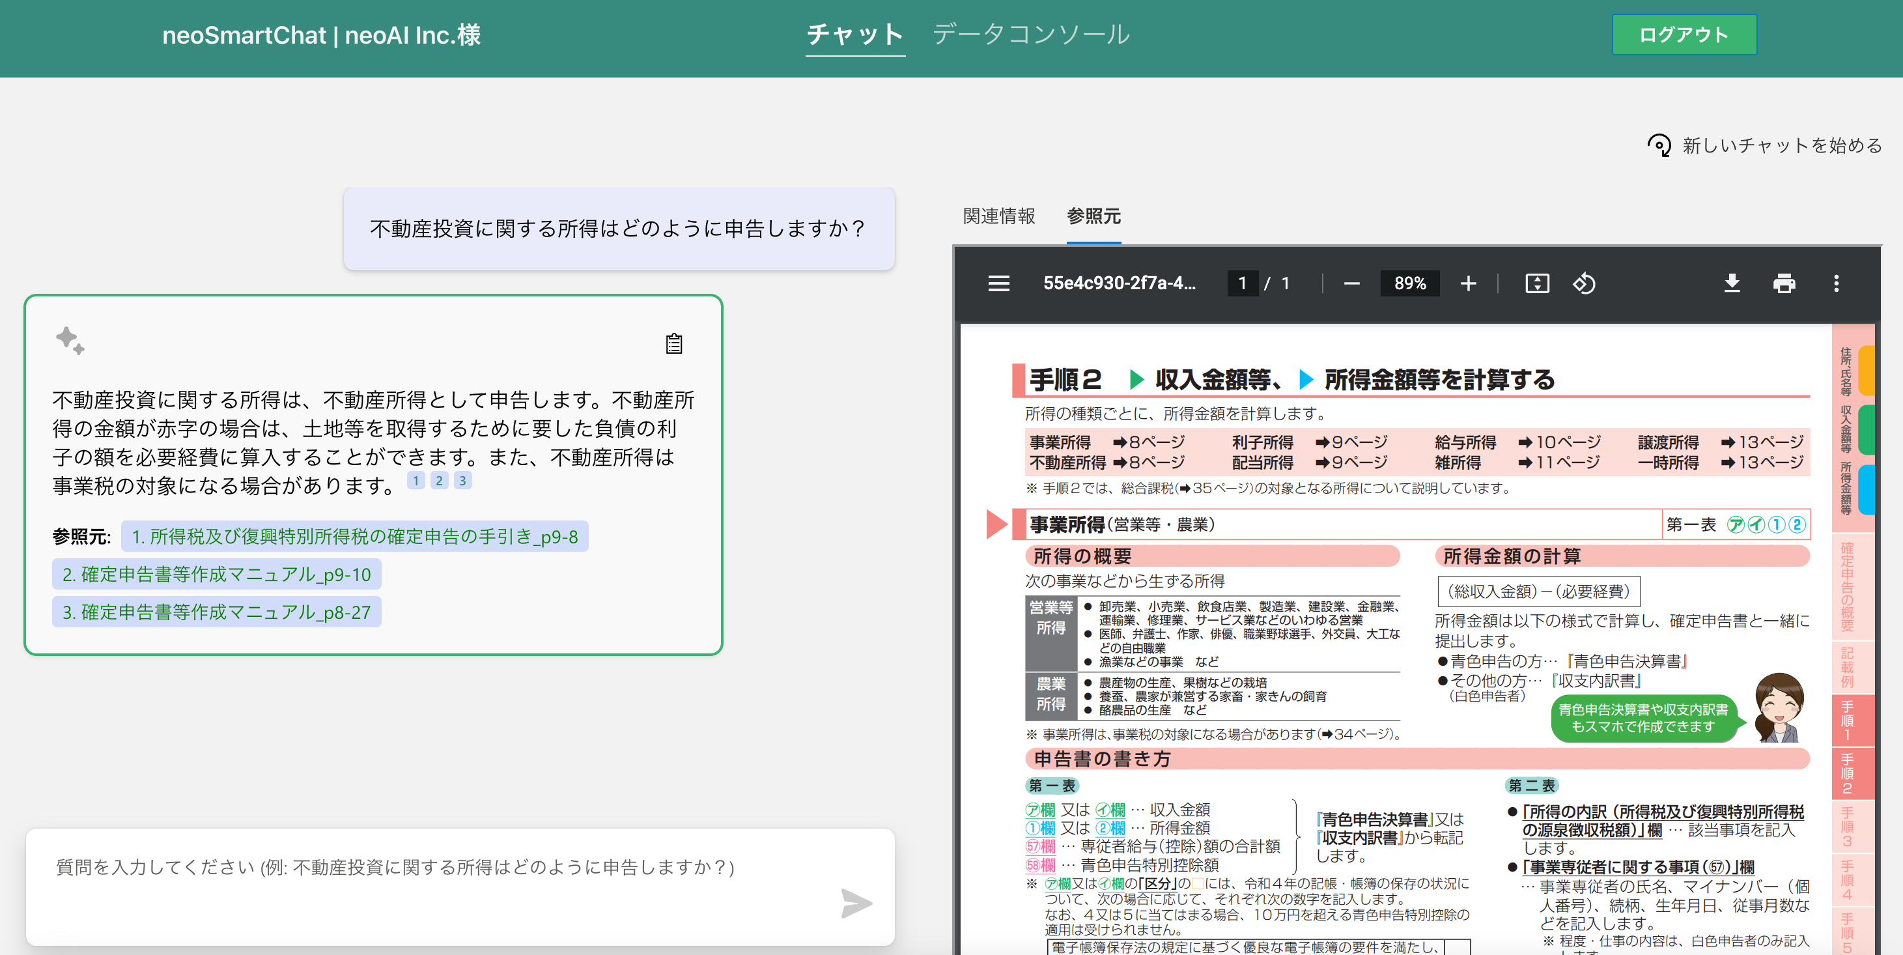Click citation badge number 2 in the answer

[x=439, y=481]
